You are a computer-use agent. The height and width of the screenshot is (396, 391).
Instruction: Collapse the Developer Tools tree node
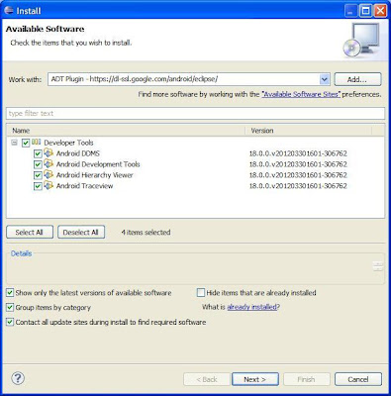coord(14,143)
